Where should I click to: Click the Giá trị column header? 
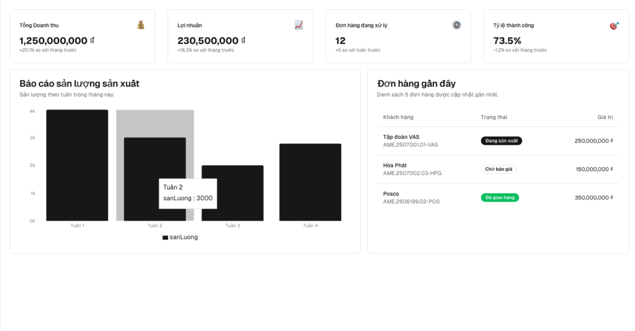tap(605, 117)
